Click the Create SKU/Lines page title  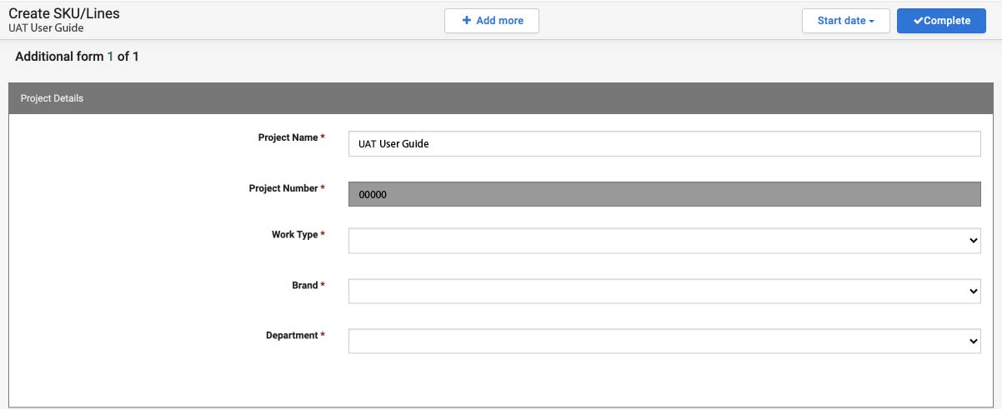pos(63,13)
